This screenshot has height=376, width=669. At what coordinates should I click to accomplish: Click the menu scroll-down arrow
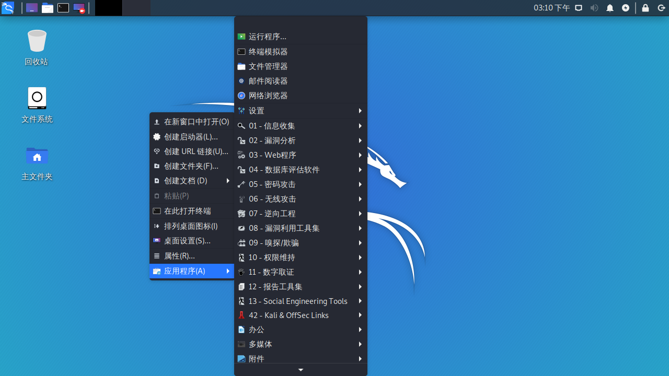[x=301, y=370]
